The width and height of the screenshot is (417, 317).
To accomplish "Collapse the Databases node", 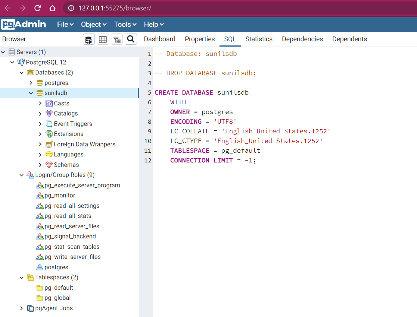I will [22, 73].
